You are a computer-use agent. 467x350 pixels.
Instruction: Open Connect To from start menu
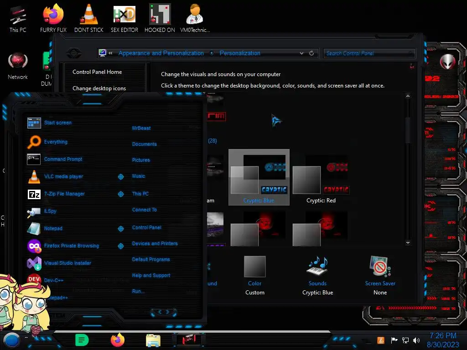(x=145, y=210)
